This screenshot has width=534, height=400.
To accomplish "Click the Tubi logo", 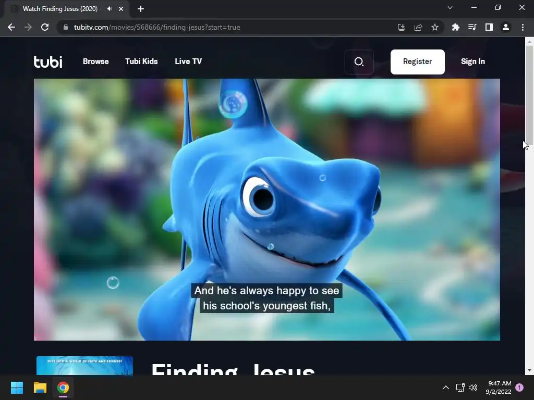I will click(48, 61).
